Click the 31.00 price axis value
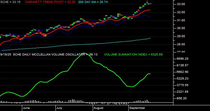The image size is (210, 111). (x=181, y=20)
